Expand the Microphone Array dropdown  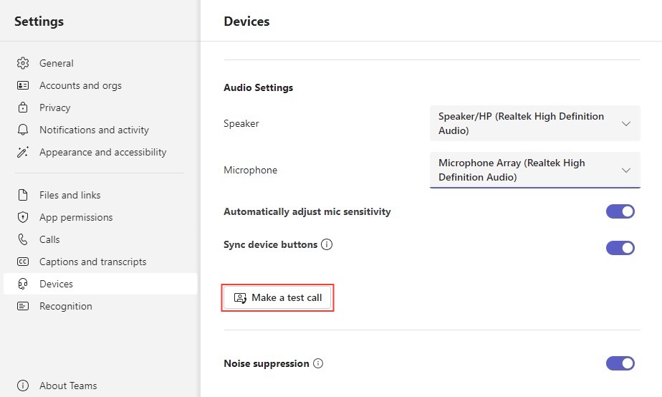(x=535, y=170)
